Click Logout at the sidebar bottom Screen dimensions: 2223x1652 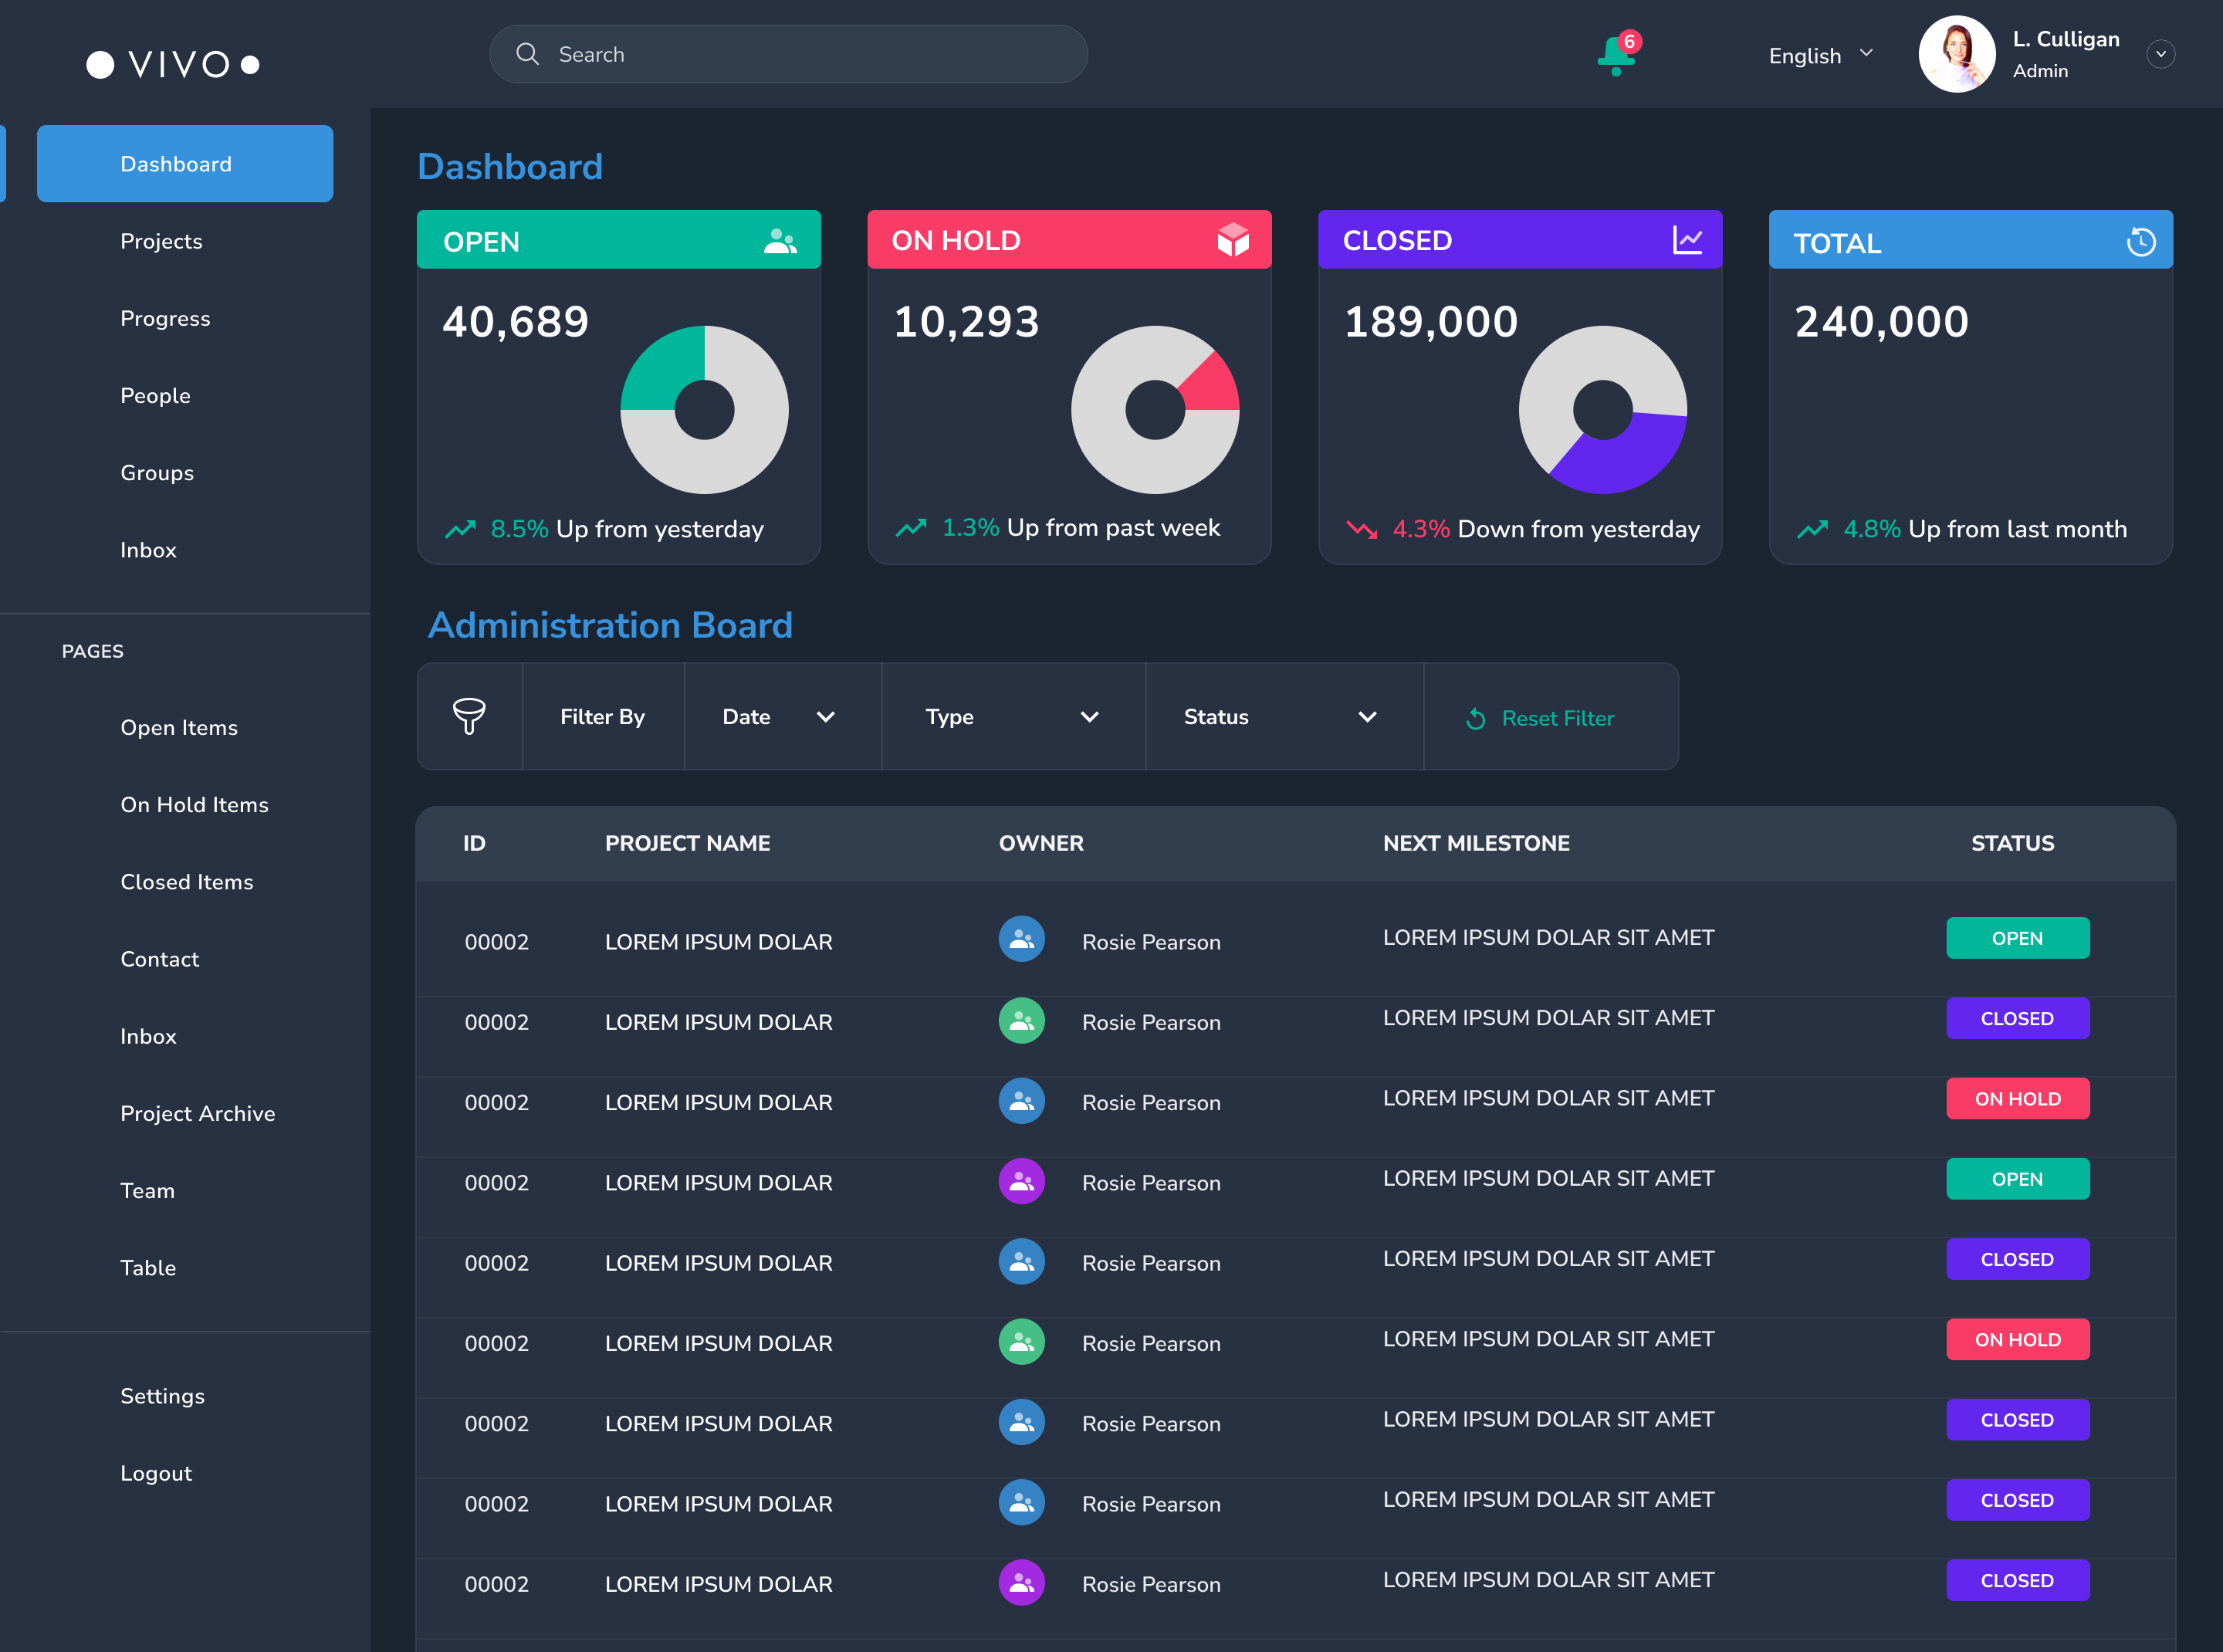click(156, 1472)
